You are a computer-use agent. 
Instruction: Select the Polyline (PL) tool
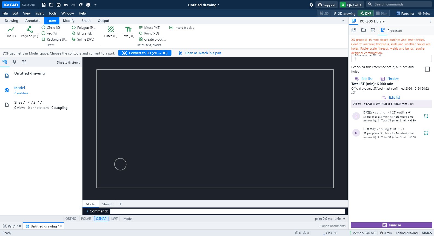pos(30,32)
